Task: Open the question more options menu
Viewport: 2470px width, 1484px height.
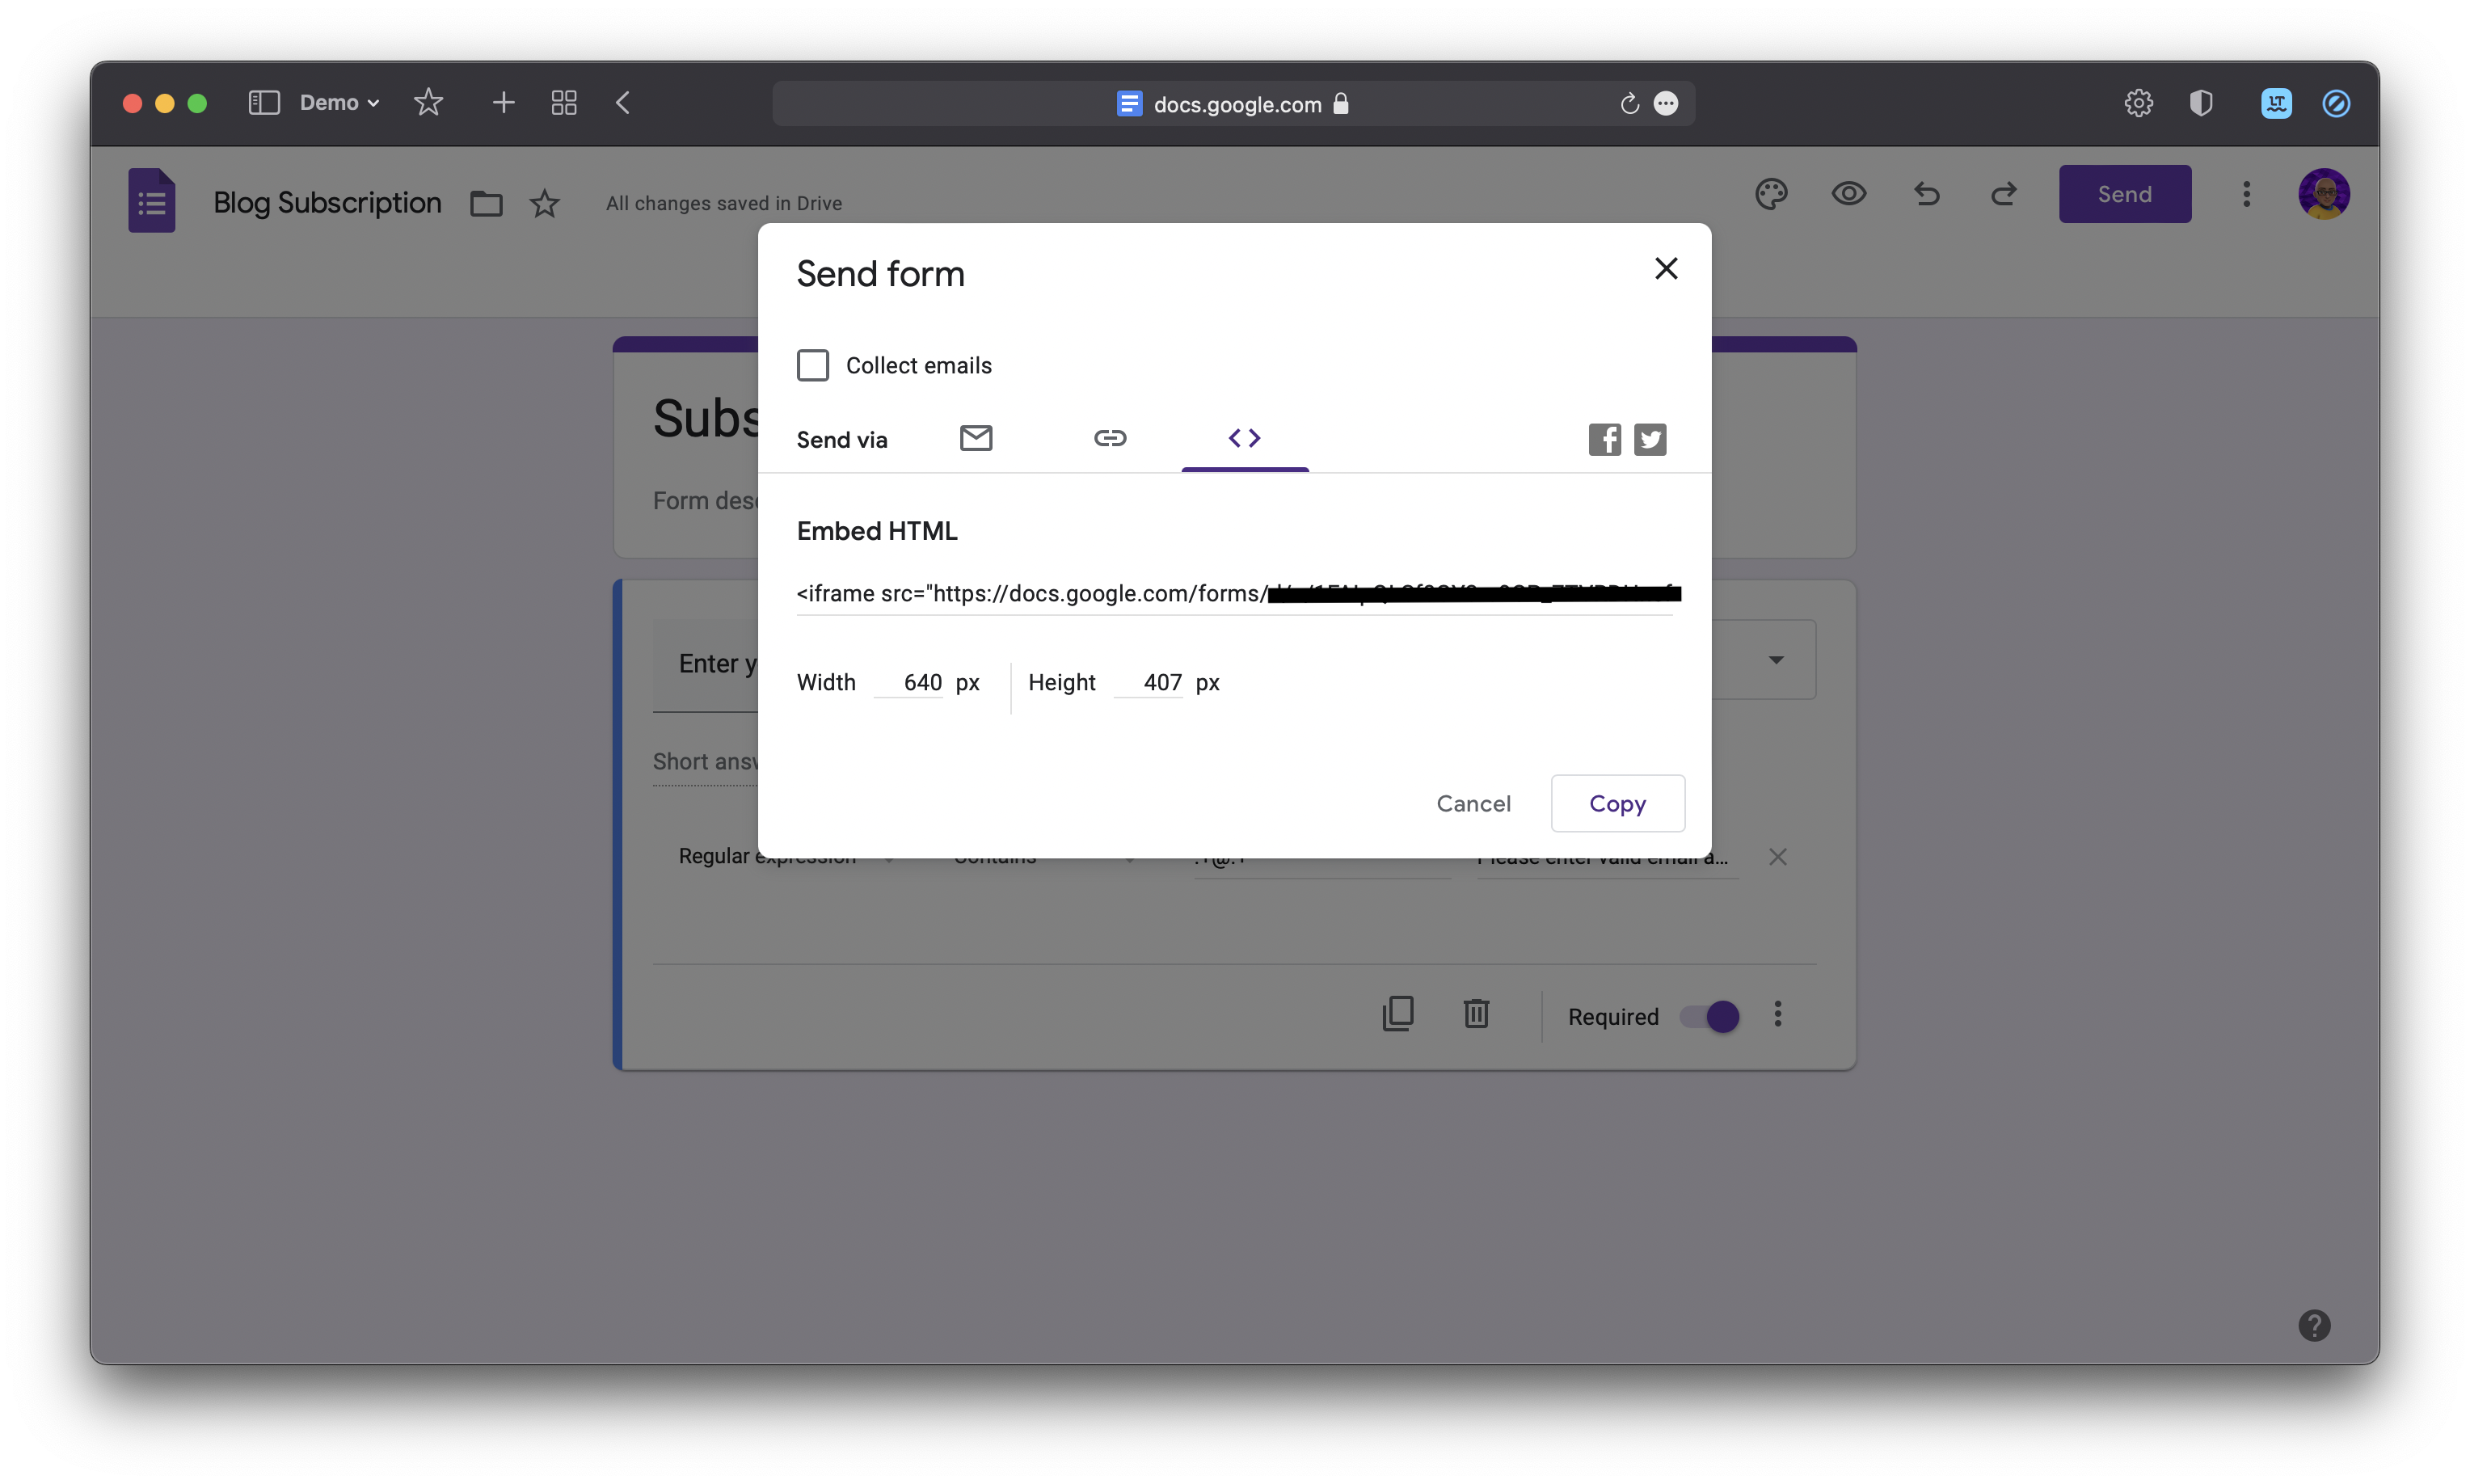Action: [1777, 1014]
